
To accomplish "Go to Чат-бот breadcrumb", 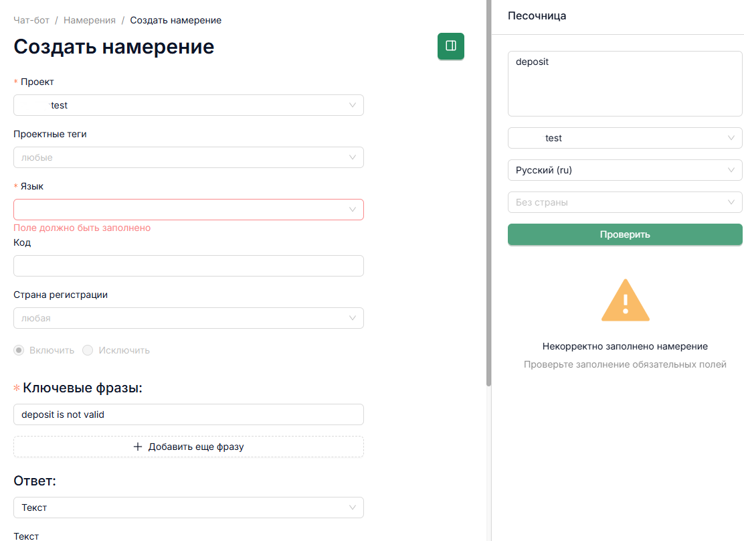I will click(31, 21).
